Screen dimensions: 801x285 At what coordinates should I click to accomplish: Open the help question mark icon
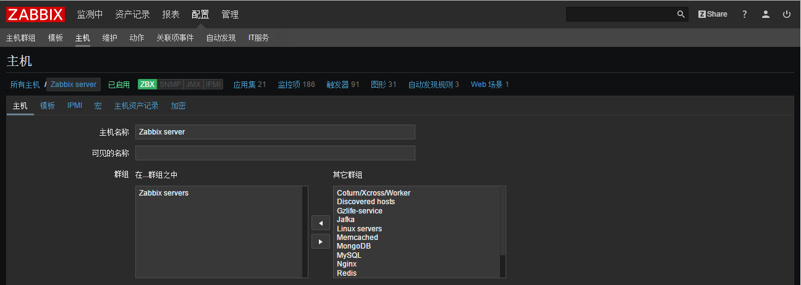pyautogui.click(x=745, y=14)
